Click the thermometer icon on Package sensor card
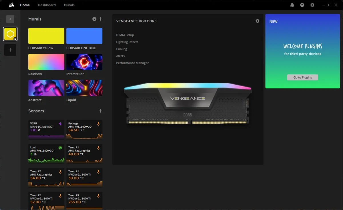343x210 pixels. click(x=98, y=124)
